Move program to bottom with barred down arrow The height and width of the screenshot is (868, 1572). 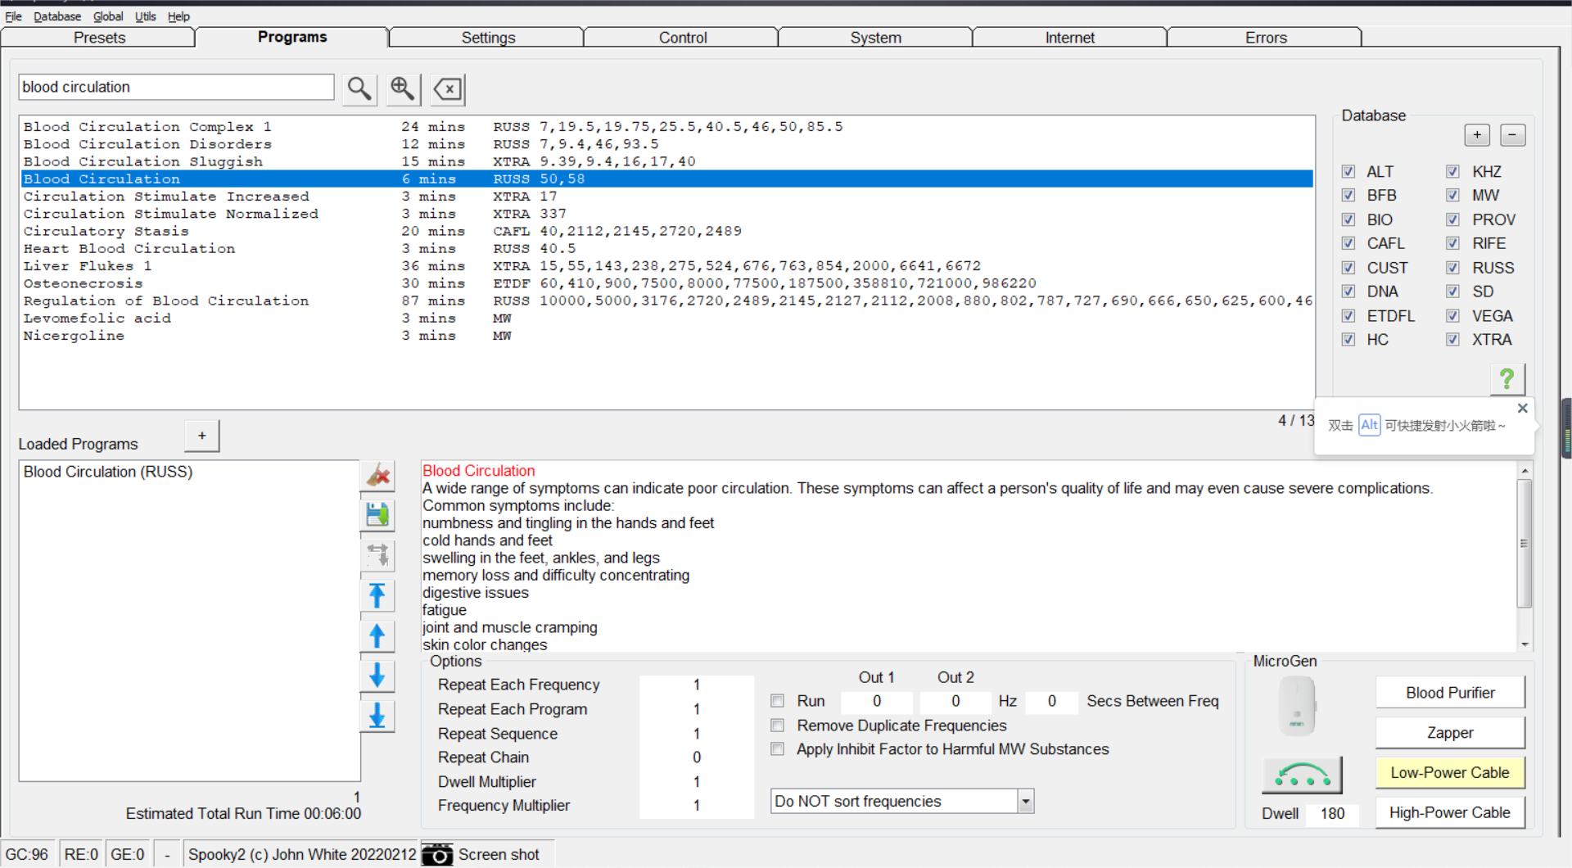pos(377,716)
